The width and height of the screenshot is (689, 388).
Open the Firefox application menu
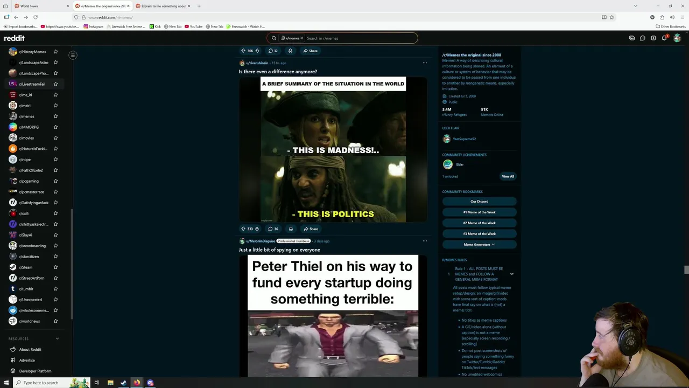pyautogui.click(x=681, y=17)
